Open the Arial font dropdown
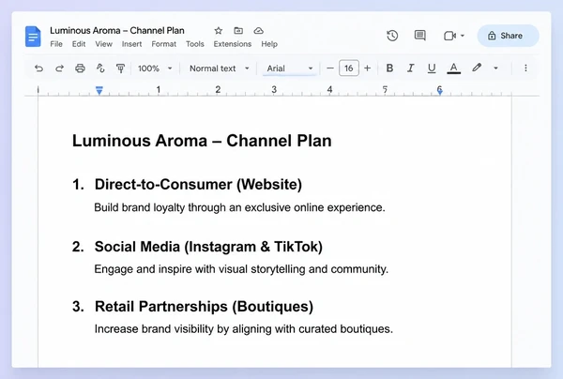This screenshot has width=563, height=379. (x=289, y=68)
